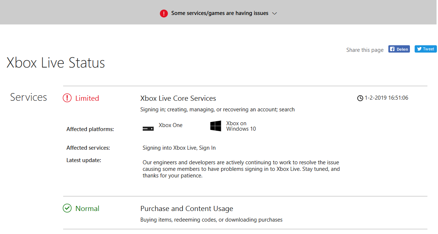The height and width of the screenshot is (234, 438).
Task: Click the Limited status label
Action: [87, 98]
